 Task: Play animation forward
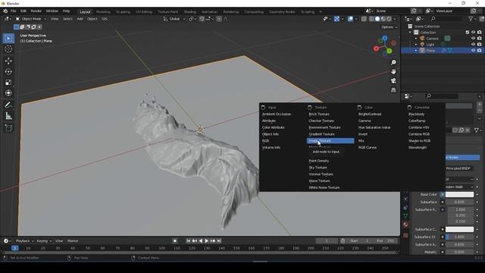pos(206,241)
